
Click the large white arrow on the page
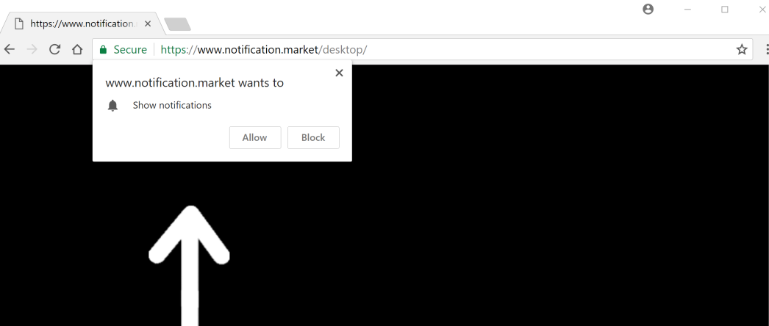tap(189, 266)
